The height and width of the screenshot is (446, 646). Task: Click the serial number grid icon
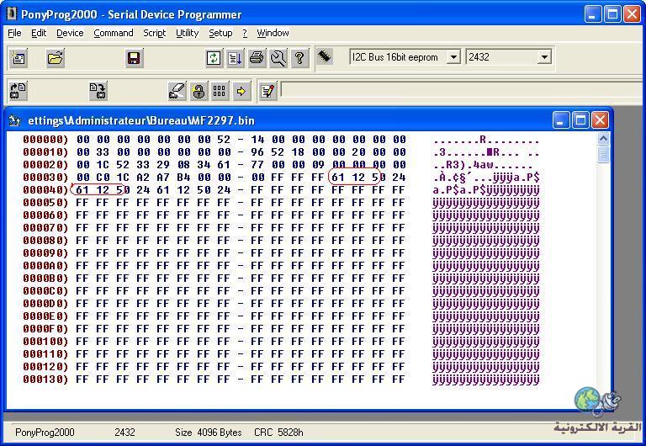click(x=220, y=91)
